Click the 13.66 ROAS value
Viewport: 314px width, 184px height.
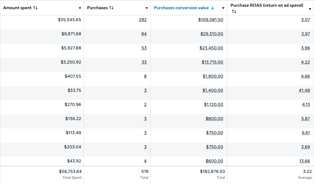304,161
